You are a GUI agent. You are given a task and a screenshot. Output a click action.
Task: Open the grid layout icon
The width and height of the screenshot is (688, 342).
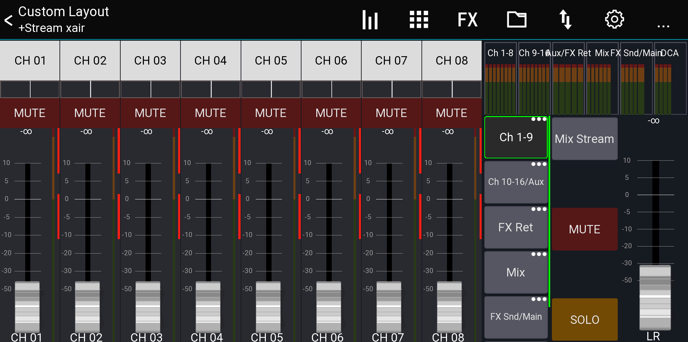[x=419, y=20]
